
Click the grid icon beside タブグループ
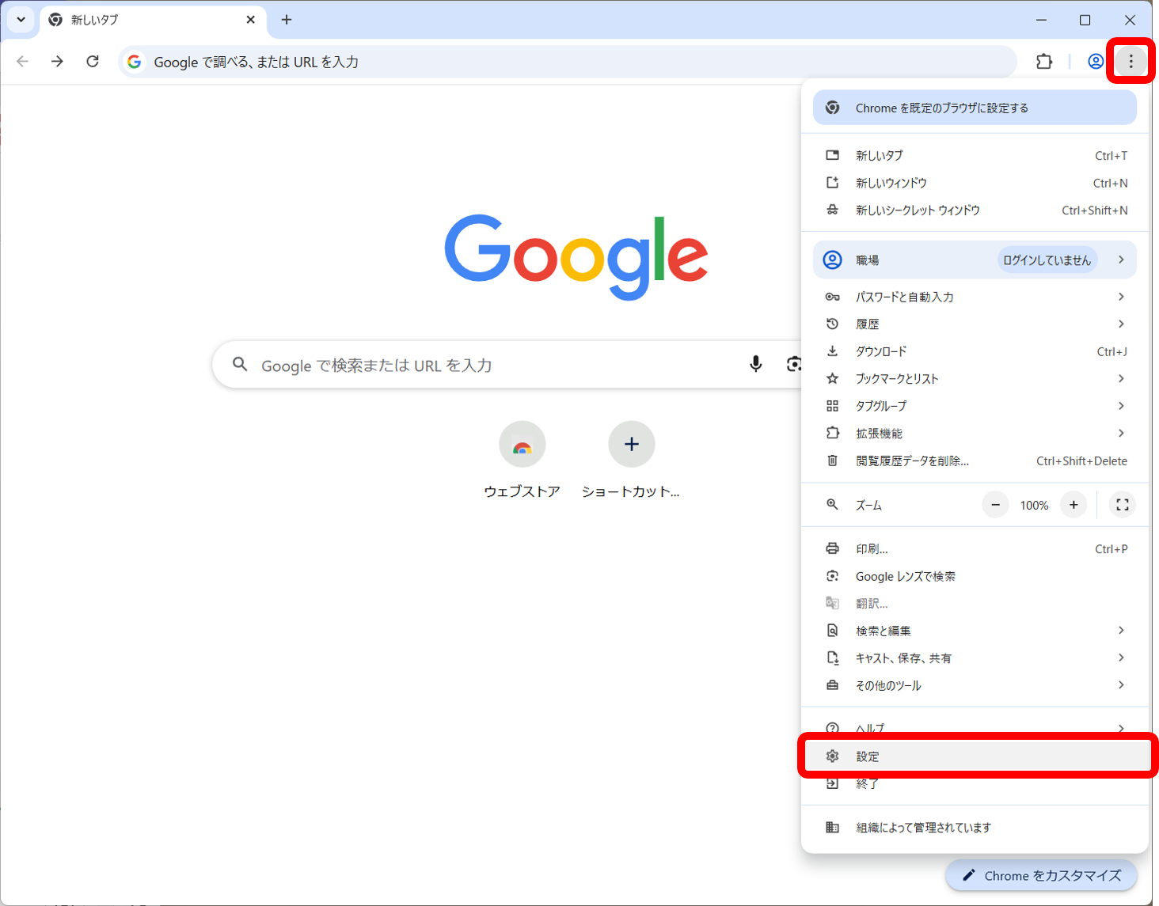coord(832,406)
